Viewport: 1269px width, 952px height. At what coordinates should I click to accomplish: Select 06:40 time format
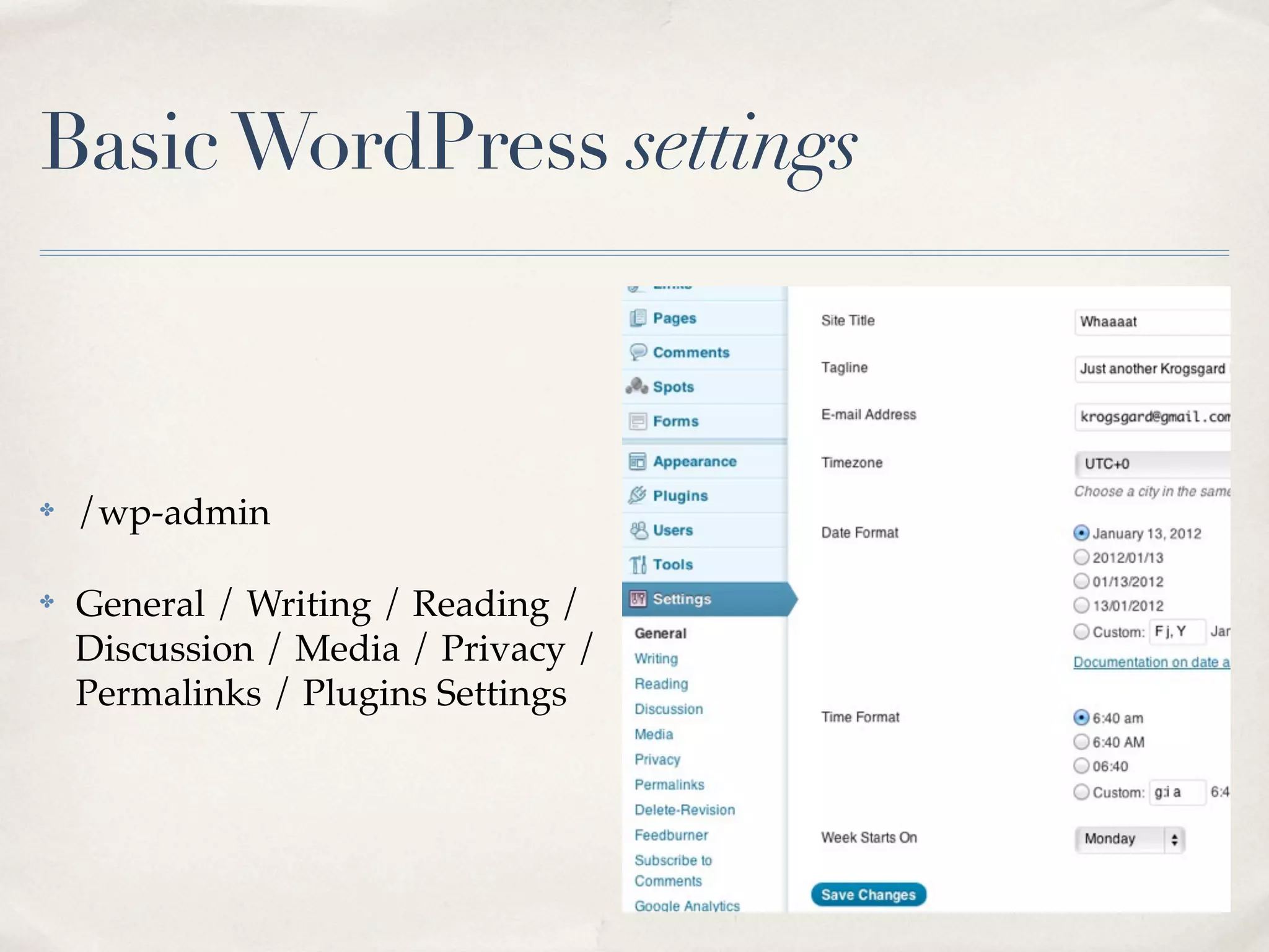(x=1081, y=766)
